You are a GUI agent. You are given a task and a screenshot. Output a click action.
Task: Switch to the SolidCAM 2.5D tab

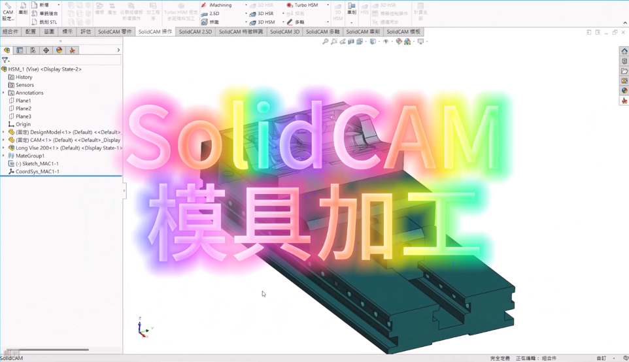[195, 31]
